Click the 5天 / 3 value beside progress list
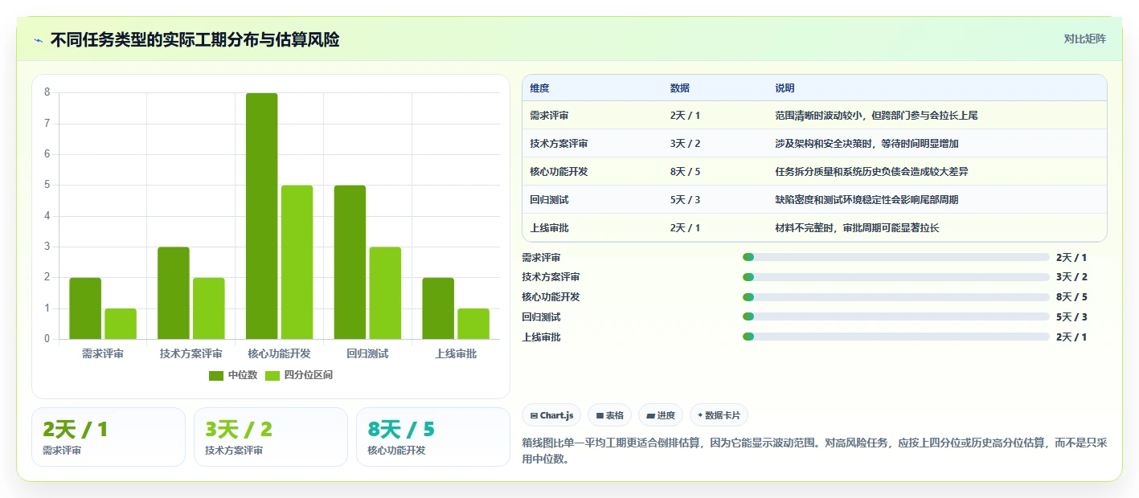This screenshot has width=1139, height=498. click(1071, 317)
